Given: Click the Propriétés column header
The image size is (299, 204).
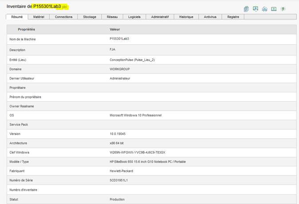Looking at the screenshot, I should [26, 29].
